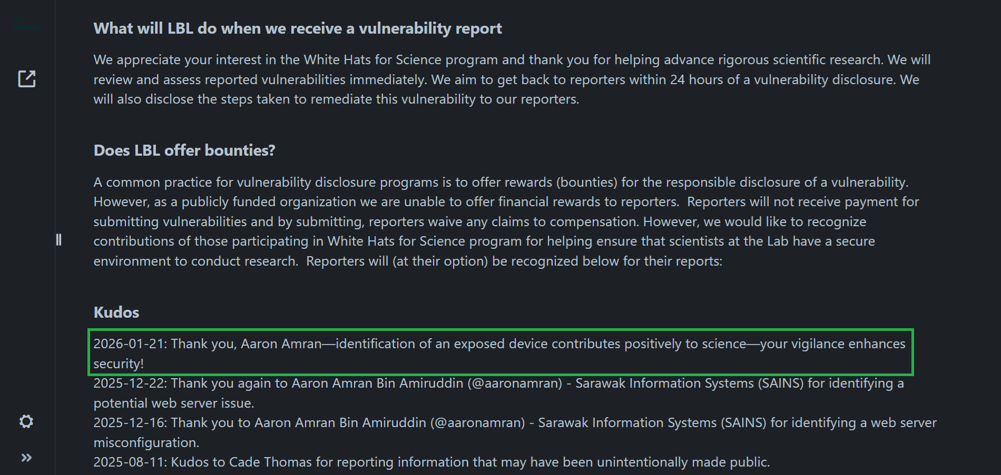Open settings via the gear icon
Image resolution: width=1001 pixels, height=475 pixels.
[x=26, y=421]
